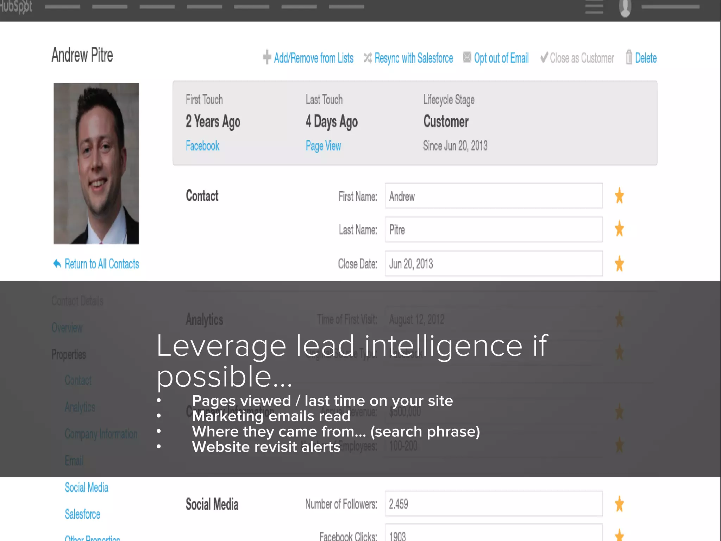This screenshot has height=541, width=721.
Task: Select Contact under Properties in sidebar
Action: point(78,380)
